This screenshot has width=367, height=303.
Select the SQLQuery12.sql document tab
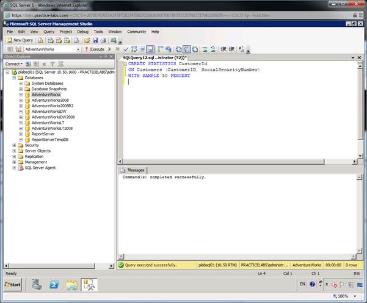[154, 57]
